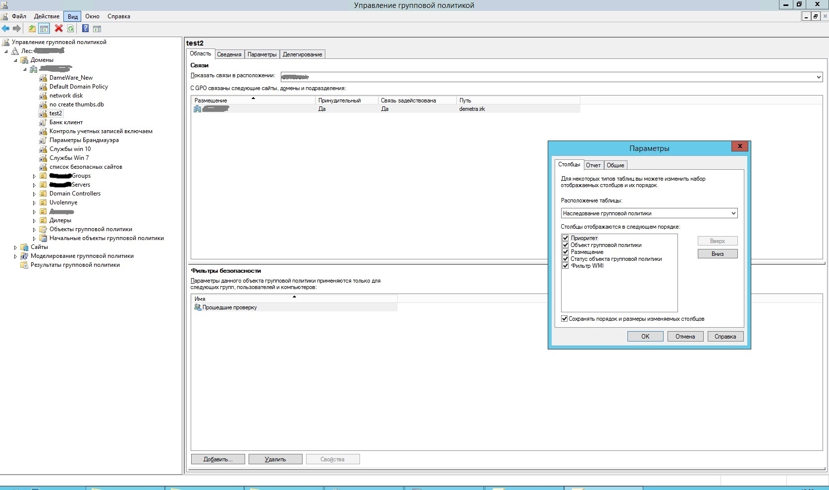Uncheck the Размещение column checkbox in dialog
Image resolution: width=829 pixels, height=490 pixels.
pyautogui.click(x=565, y=252)
